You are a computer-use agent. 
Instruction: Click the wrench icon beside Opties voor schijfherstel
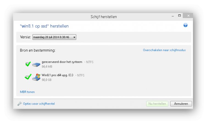(20, 104)
